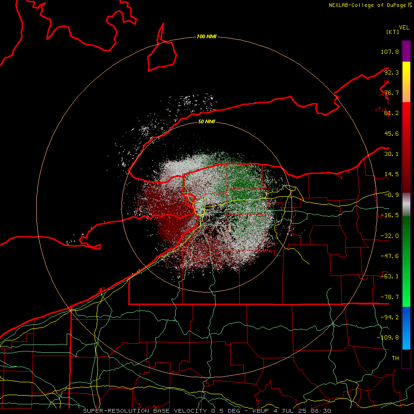
Task: Click the -94.2 velocity scale value
Action: (390, 317)
